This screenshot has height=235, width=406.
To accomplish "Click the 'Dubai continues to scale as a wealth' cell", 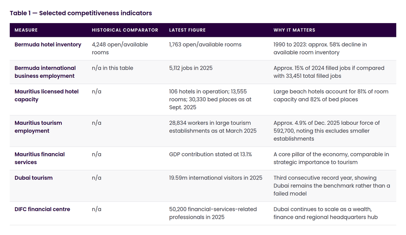I will [326, 213].
